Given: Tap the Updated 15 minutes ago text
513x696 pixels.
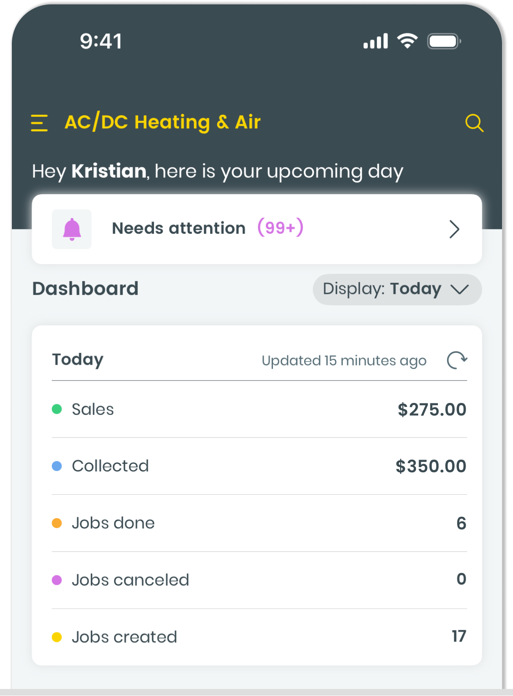Looking at the screenshot, I should (x=344, y=361).
